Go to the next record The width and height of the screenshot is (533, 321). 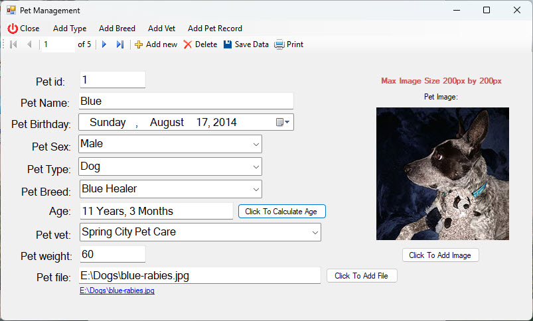click(104, 44)
